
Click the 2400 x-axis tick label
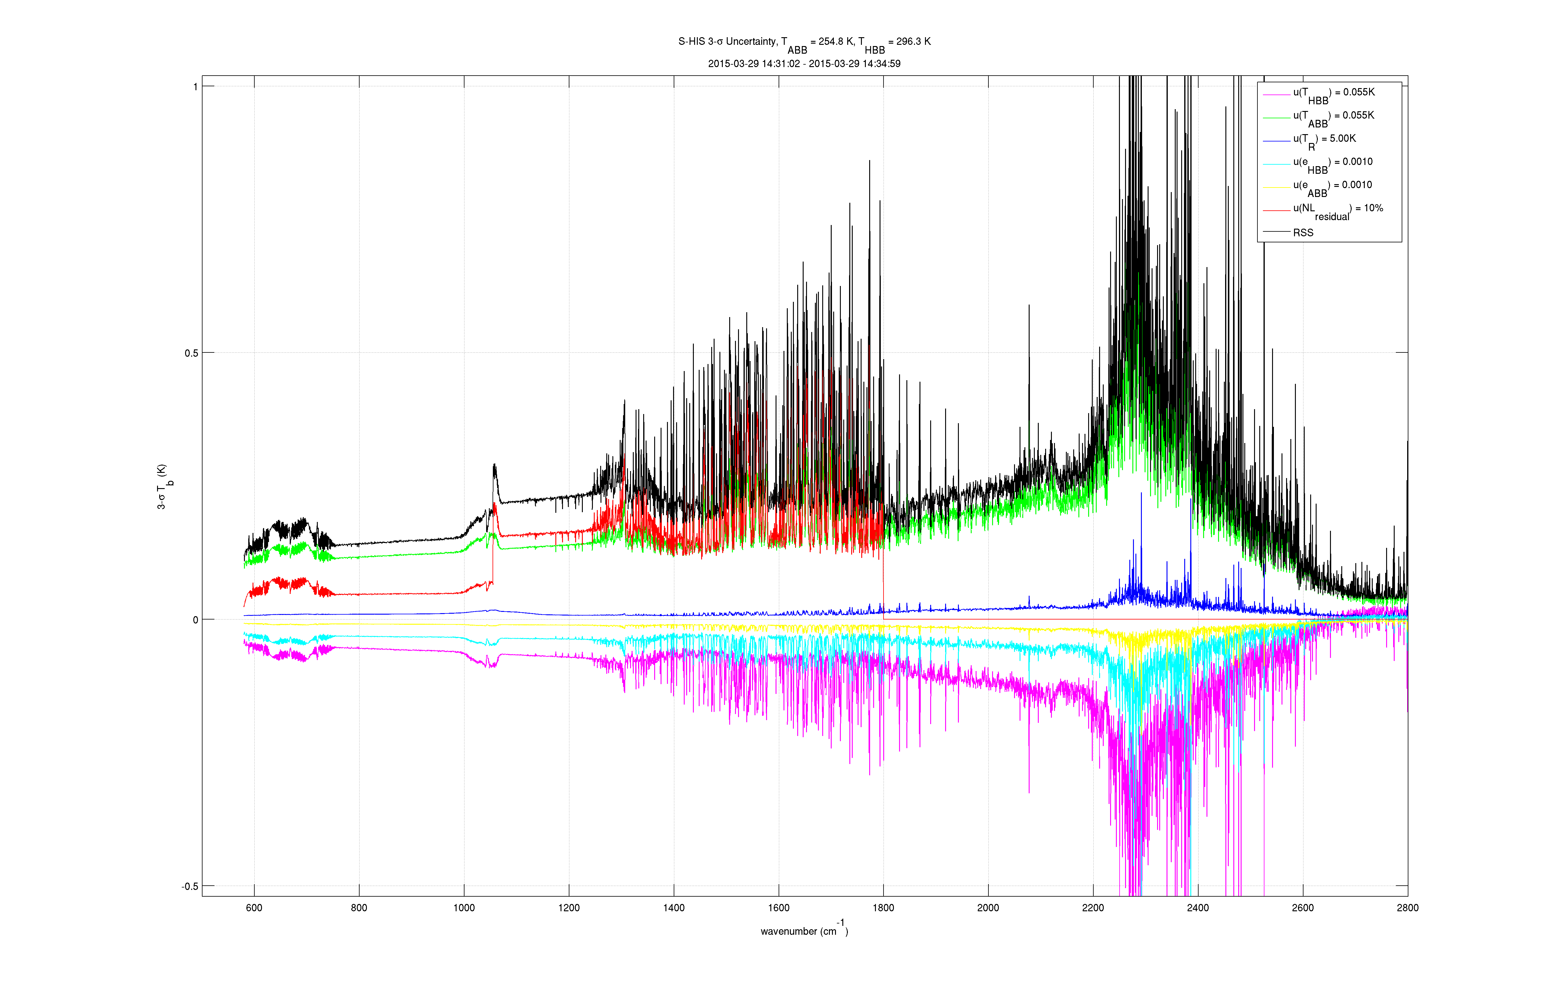coord(1198,908)
